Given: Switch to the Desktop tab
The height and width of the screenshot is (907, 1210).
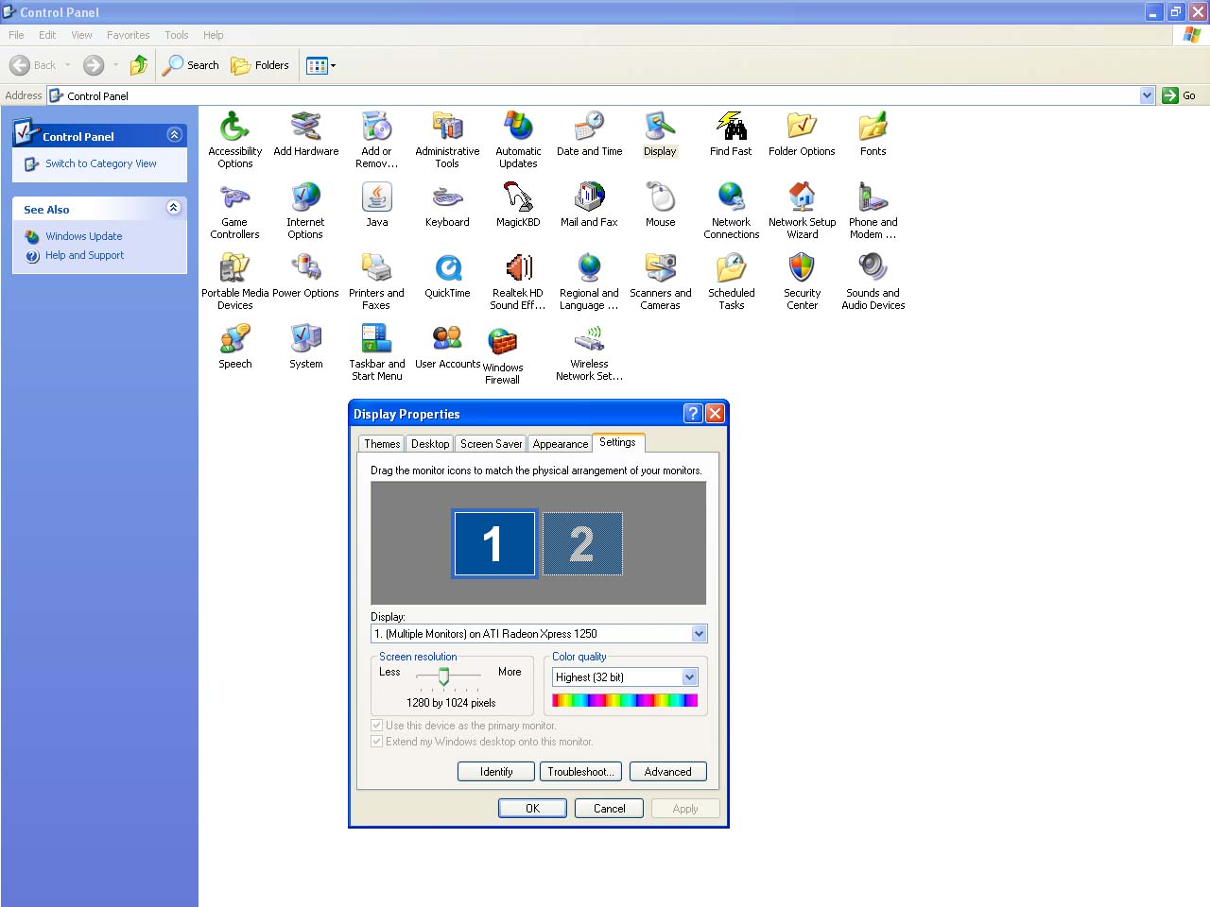Looking at the screenshot, I should pyautogui.click(x=430, y=444).
